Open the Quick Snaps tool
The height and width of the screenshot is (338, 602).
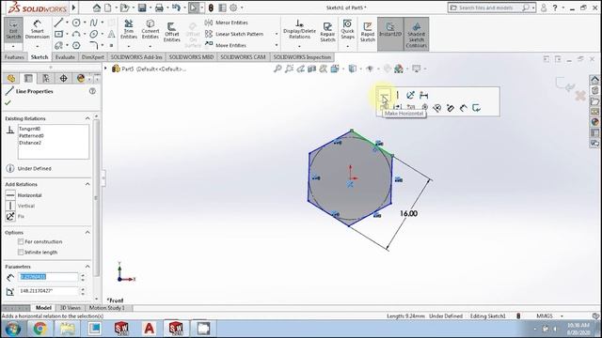click(x=347, y=29)
